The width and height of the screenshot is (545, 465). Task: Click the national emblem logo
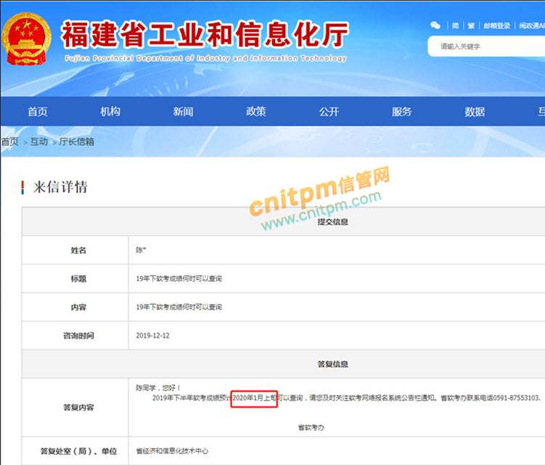[x=26, y=39]
